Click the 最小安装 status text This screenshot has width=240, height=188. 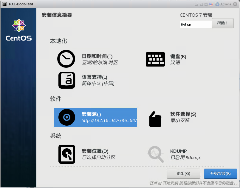coord(180,121)
